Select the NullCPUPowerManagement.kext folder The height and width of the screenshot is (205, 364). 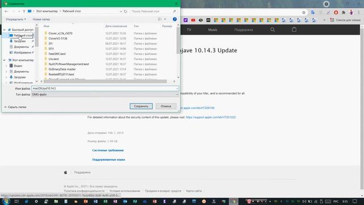point(69,64)
